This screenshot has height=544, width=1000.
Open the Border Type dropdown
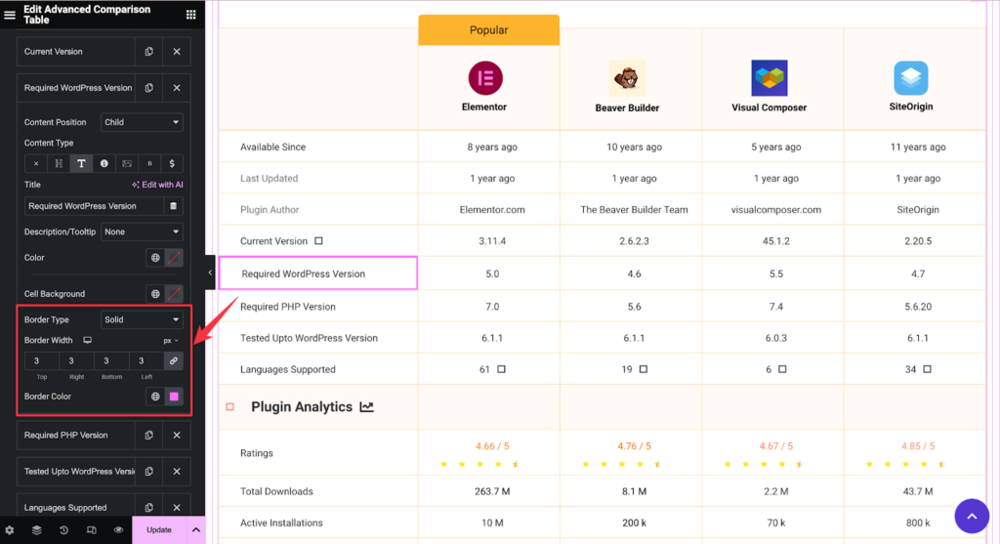click(x=142, y=320)
